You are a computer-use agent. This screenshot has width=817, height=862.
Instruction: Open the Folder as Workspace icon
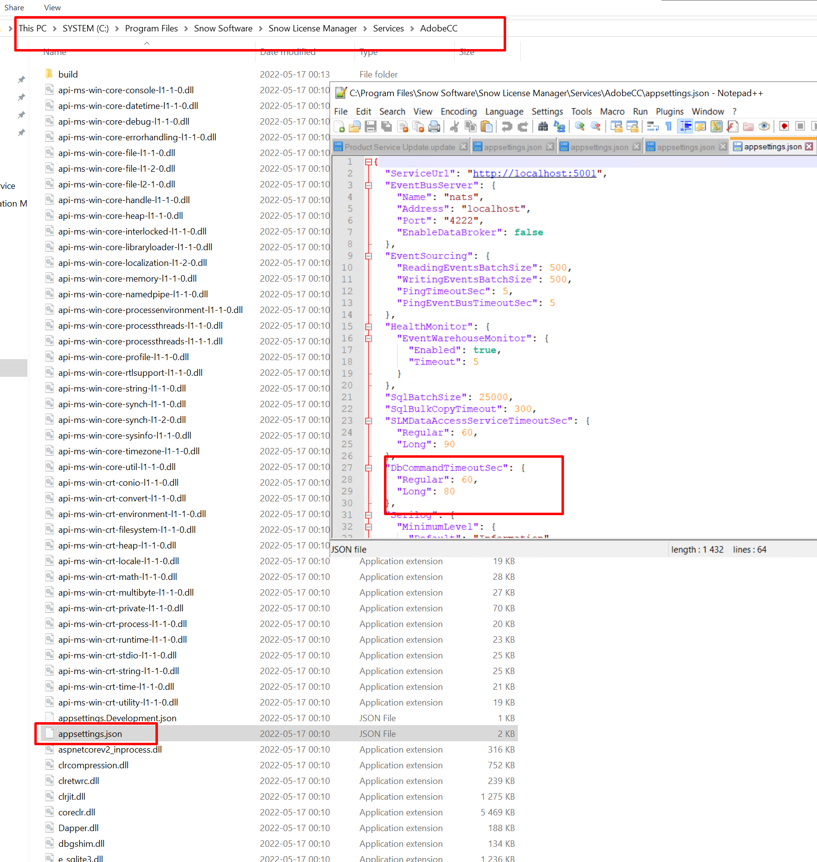pos(748,127)
